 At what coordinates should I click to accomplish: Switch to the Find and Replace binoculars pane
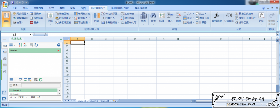[5, 71]
